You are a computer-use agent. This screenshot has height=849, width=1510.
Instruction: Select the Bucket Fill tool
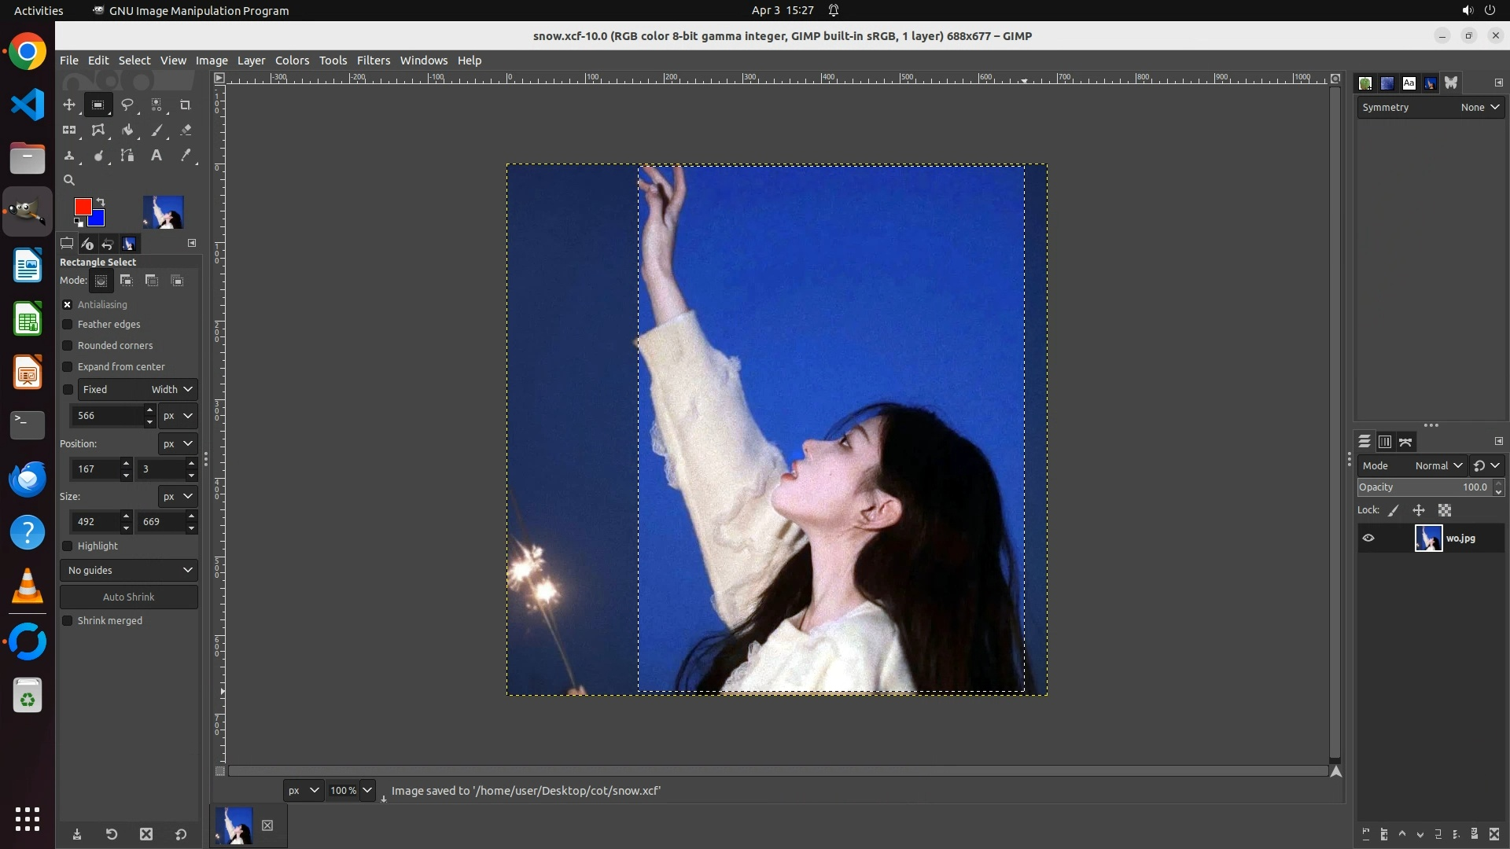[x=127, y=130]
